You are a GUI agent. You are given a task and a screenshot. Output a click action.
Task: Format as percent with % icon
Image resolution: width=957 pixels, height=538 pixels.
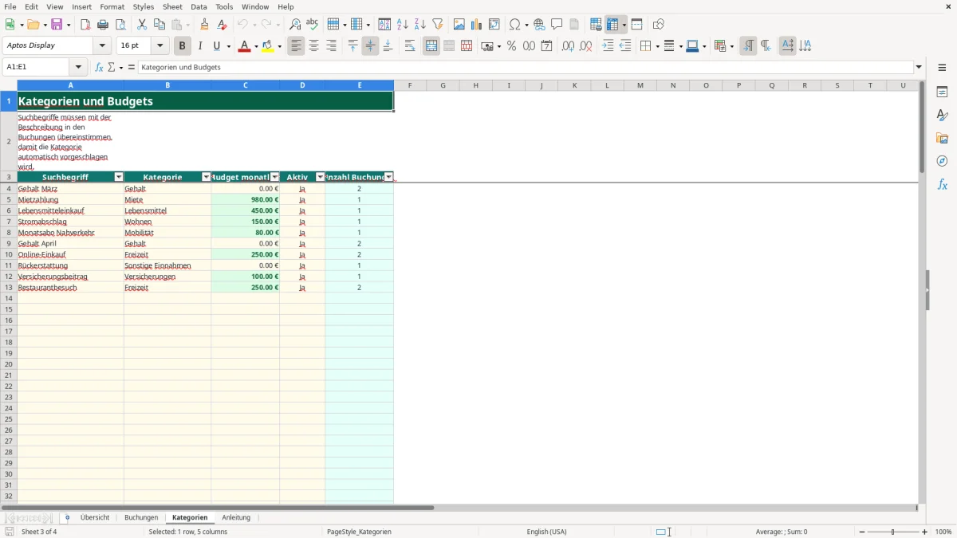click(511, 46)
